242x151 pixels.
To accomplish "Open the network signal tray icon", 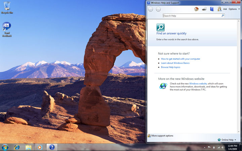I will [218, 147].
